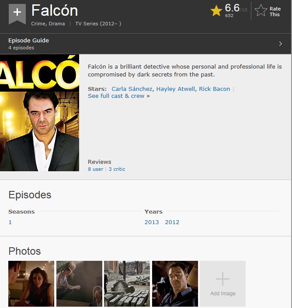See full cast & crew
This screenshot has width=292, height=308.
[116, 96]
